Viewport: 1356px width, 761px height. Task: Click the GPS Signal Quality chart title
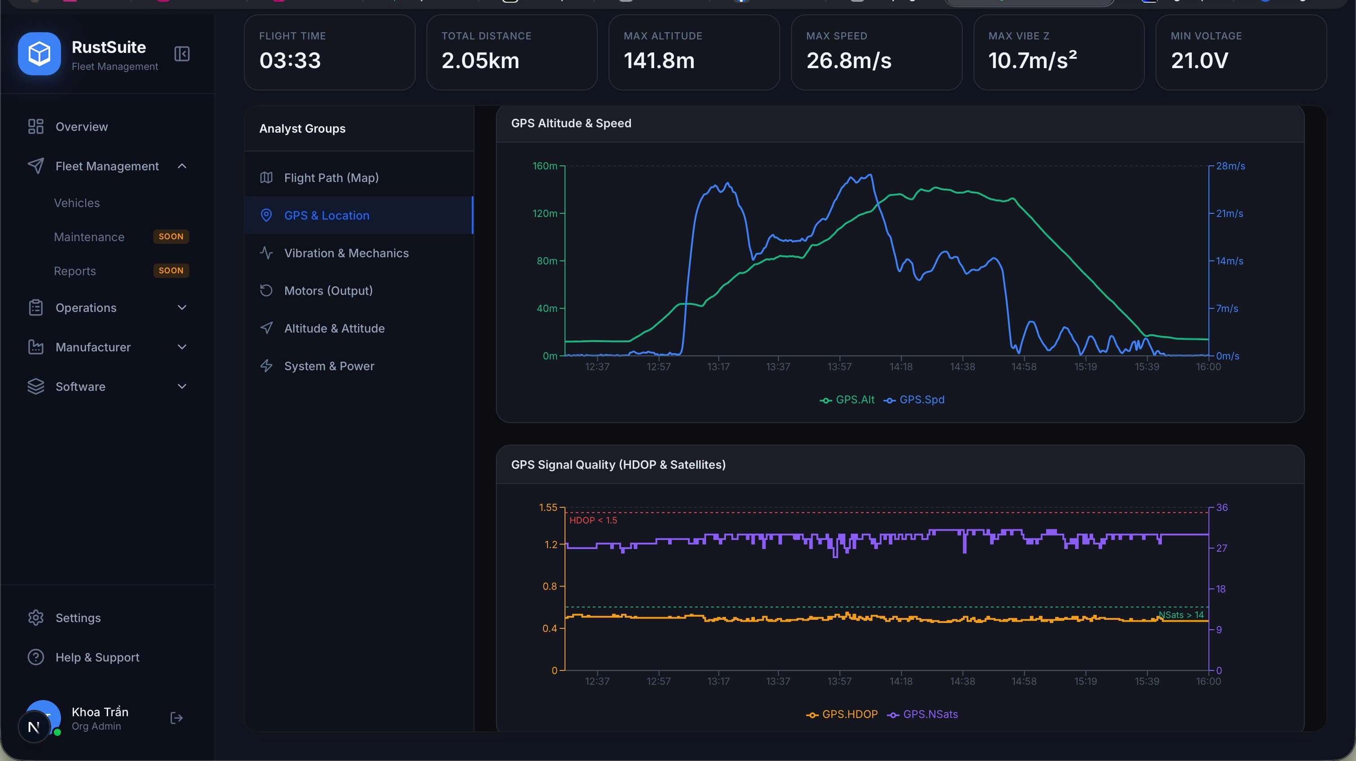[618, 465]
